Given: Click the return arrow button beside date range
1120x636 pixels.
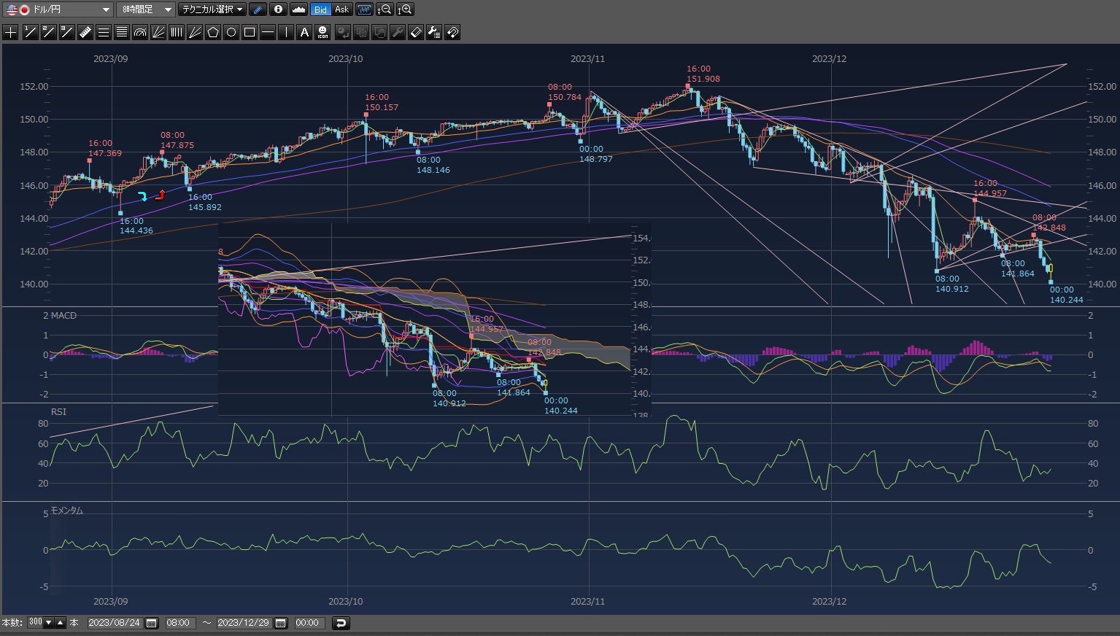Looking at the screenshot, I should [341, 623].
